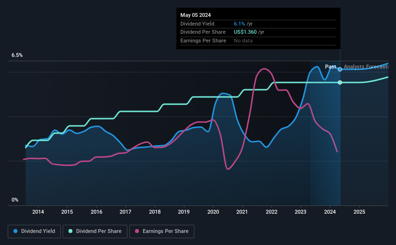This screenshot has height=245, width=396.
Task: Click the 2016 x-axis label
Action: [x=96, y=212]
